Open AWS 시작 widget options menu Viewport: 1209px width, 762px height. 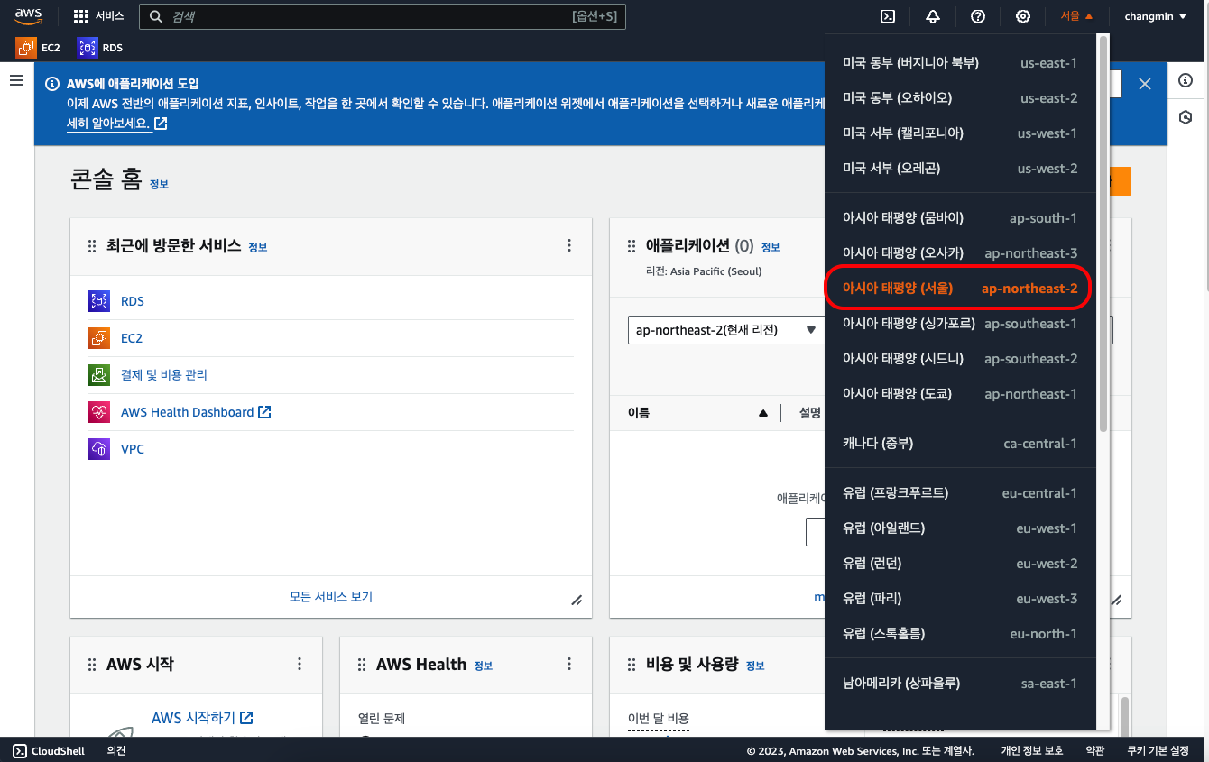coord(300,664)
